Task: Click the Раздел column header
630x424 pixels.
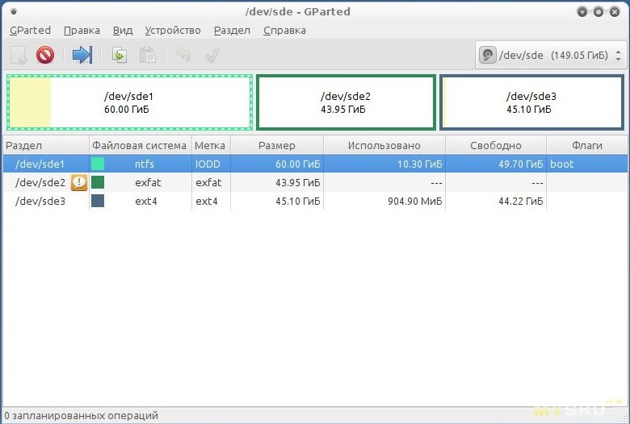Action: point(46,145)
